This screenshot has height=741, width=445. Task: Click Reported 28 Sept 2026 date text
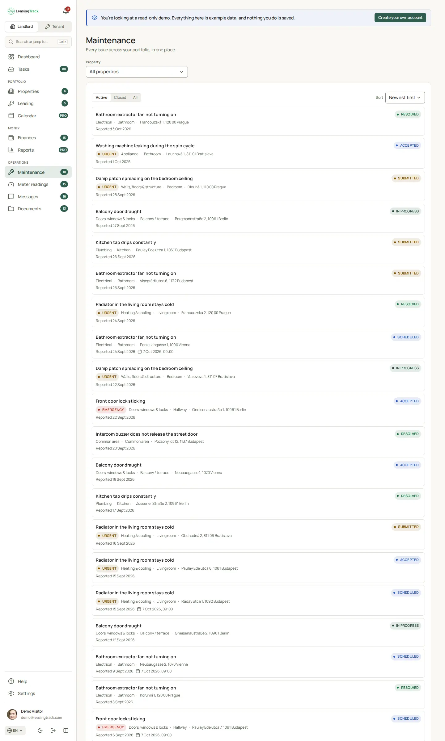(115, 195)
